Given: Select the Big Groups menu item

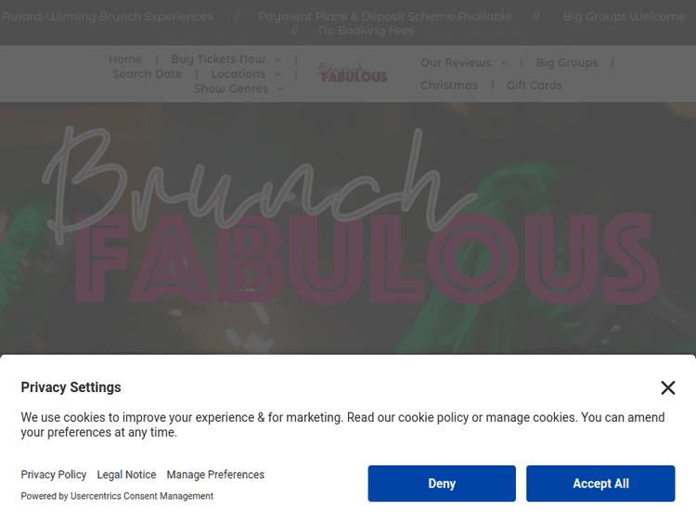Looking at the screenshot, I should tap(566, 63).
